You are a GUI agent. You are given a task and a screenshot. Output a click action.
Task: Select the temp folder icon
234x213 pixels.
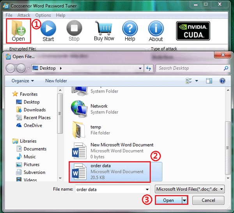click(79, 130)
